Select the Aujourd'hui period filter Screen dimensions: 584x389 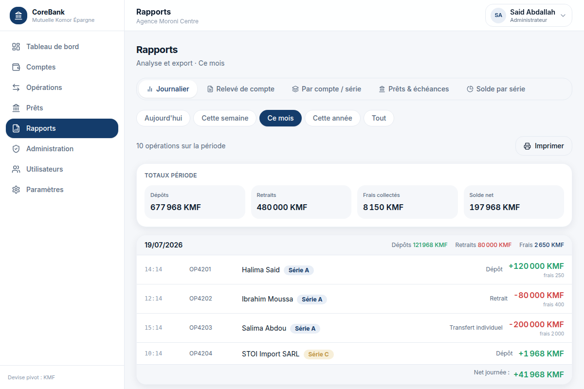pos(164,118)
